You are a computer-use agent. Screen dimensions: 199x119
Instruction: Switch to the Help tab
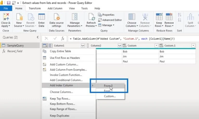click(x=97, y=8)
